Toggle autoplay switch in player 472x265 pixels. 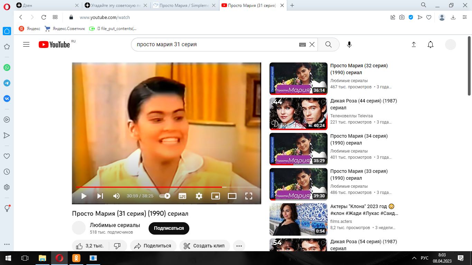tap(165, 196)
